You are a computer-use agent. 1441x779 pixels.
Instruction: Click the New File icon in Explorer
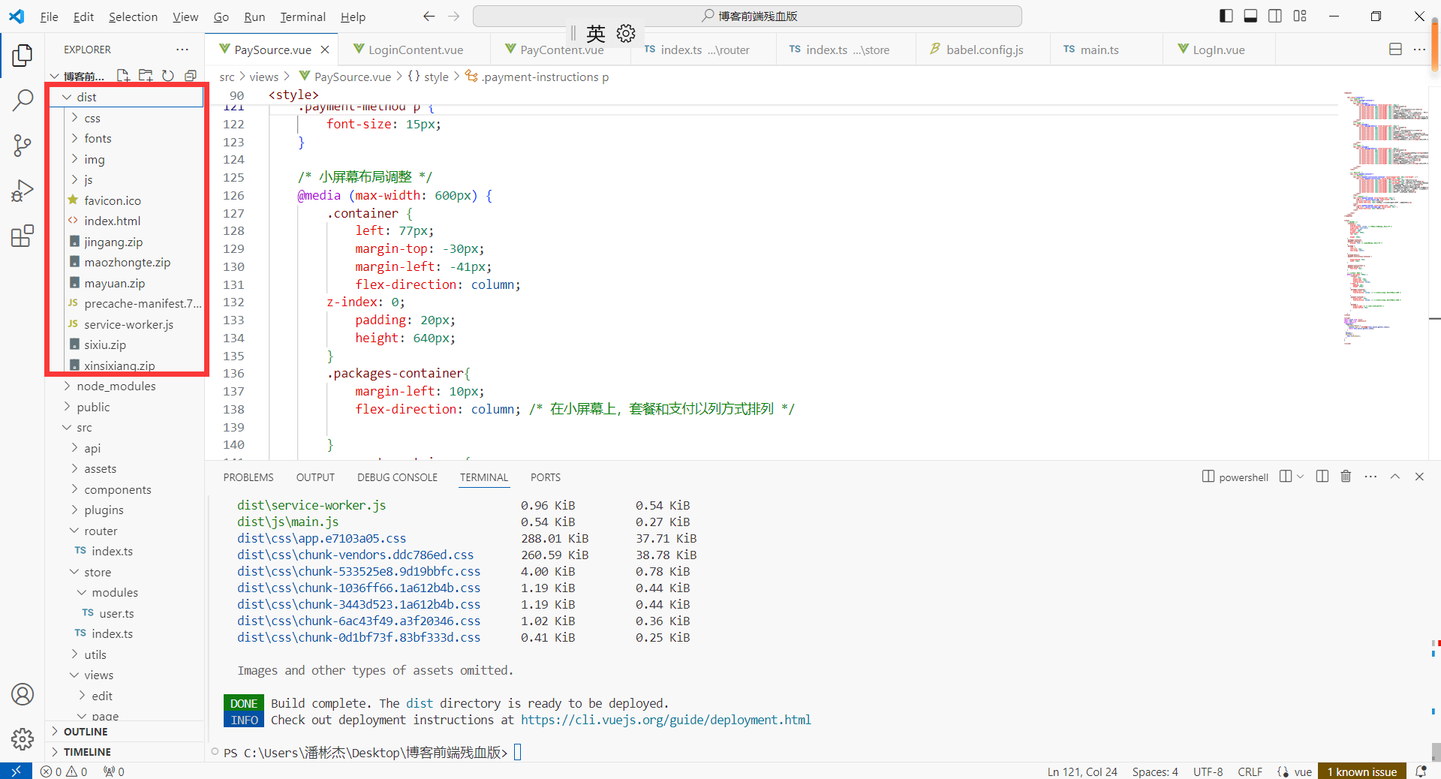[x=123, y=76]
